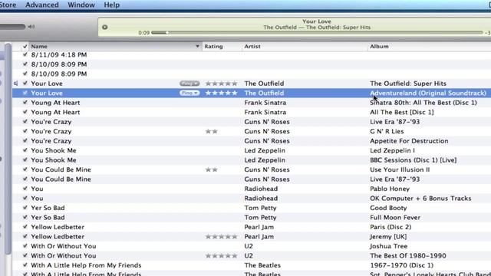
Task: Click Name column sort arrow
Action: (x=197, y=46)
